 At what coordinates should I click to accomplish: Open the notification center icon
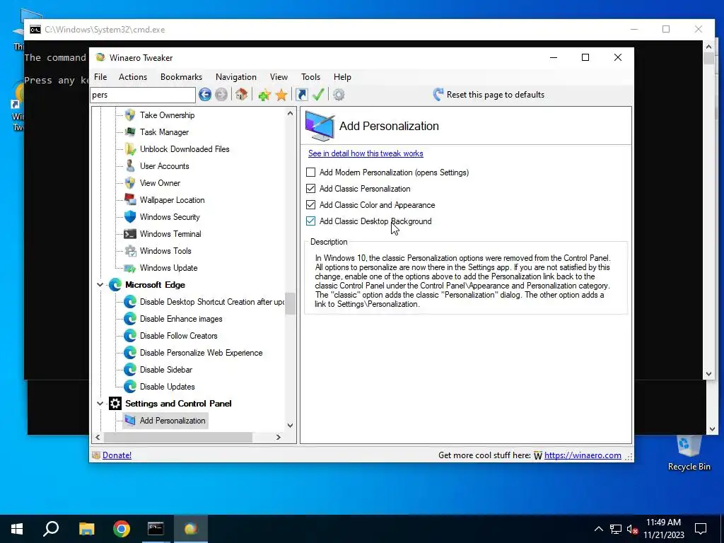(701, 529)
